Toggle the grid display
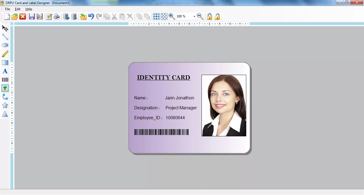Viewport: 364px width, 195px height. (156, 16)
